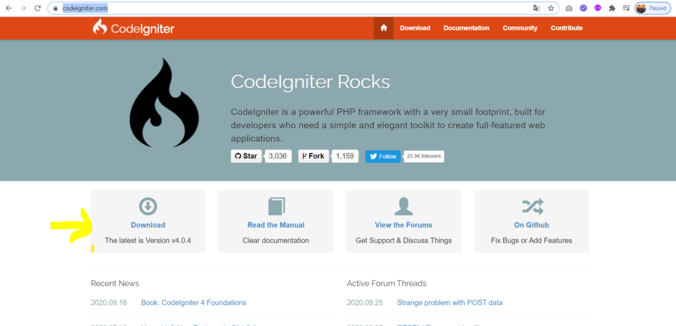676x326 pixels.
Task: Open the Strange problem with POST data thread
Action: [450, 303]
